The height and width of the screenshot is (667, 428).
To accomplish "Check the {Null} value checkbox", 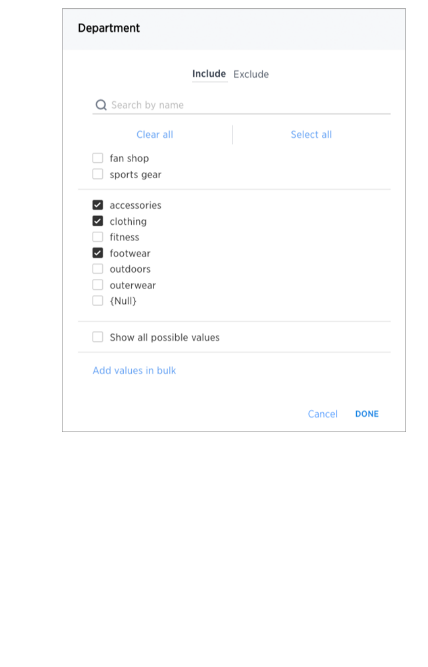I will [98, 301].
